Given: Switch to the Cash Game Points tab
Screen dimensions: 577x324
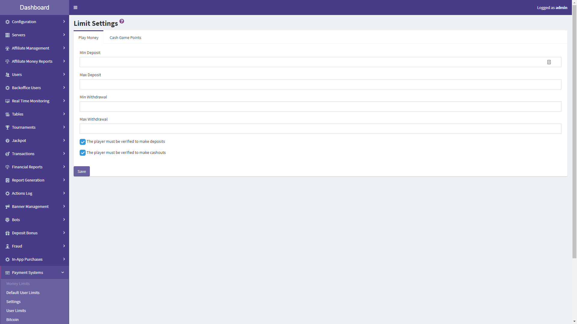Looking at the screenshot, I should click(x=125, y=37).
